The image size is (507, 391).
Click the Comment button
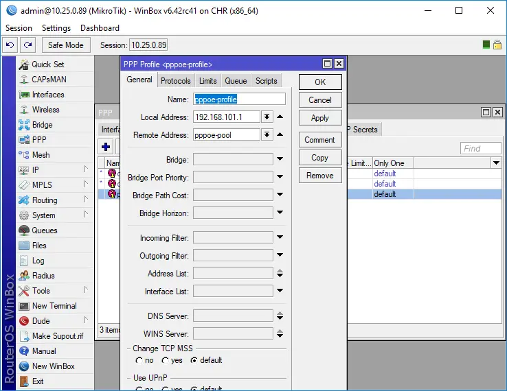coord(320,140)
